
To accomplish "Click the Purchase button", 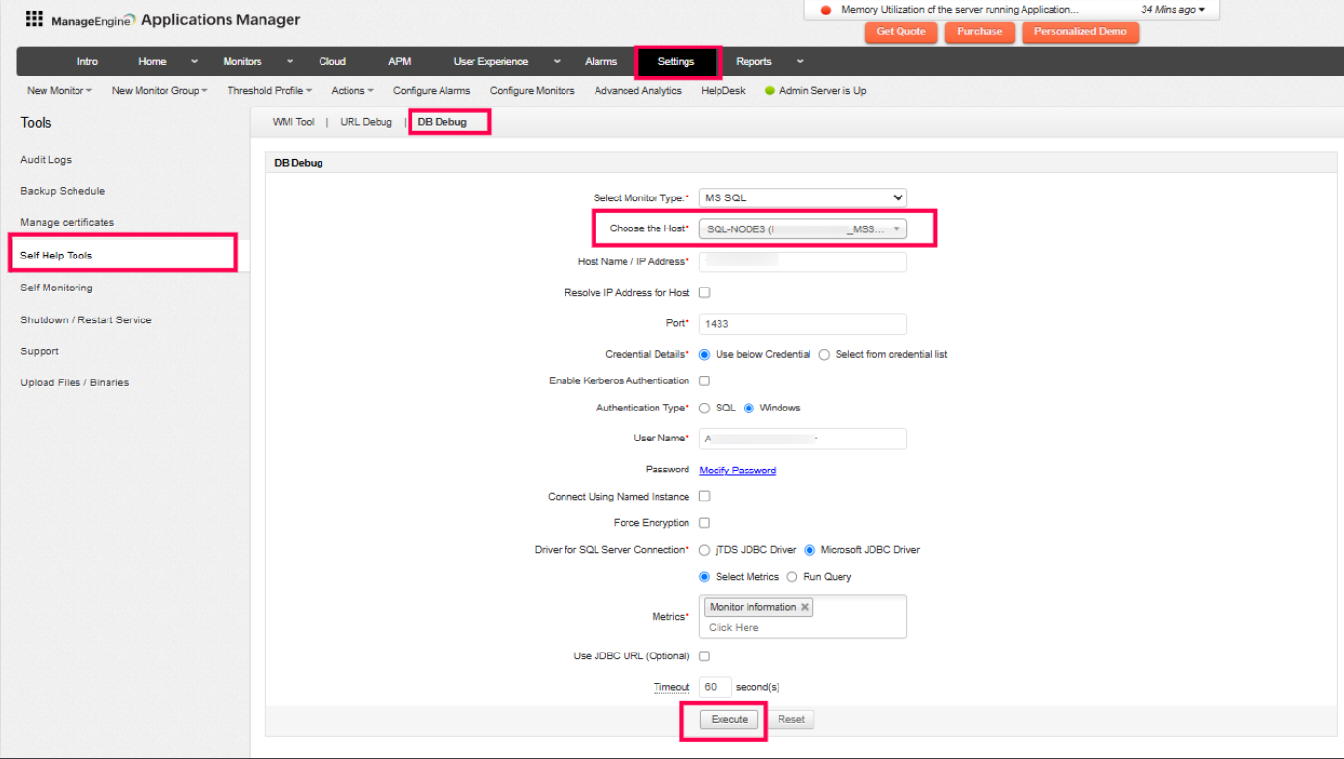I will [x=980, y=32].
